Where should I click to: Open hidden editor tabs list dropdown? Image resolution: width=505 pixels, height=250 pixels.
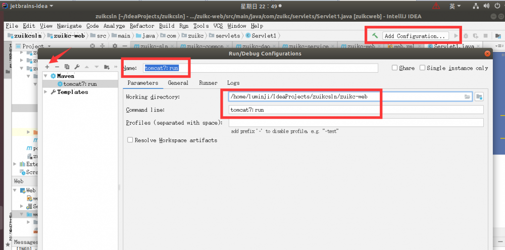click(x=500, y=46)
